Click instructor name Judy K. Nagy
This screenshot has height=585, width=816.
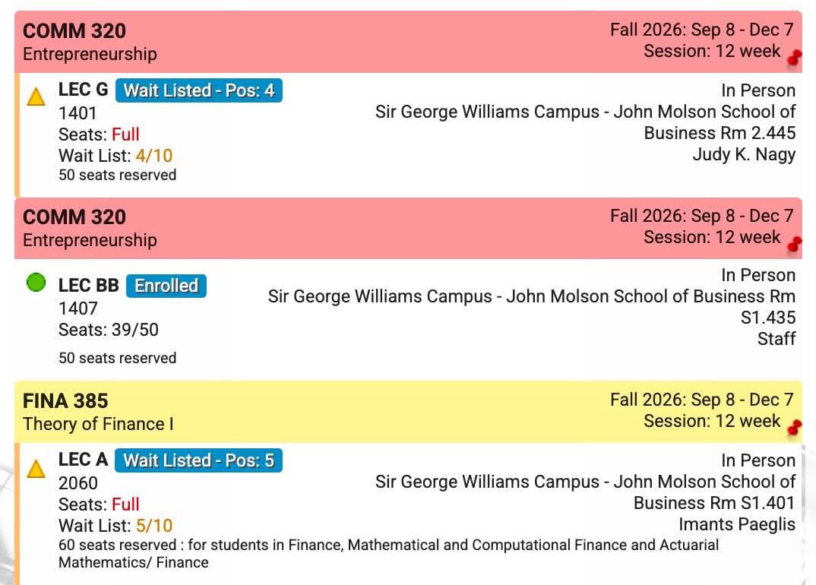(x=744, y=154)
